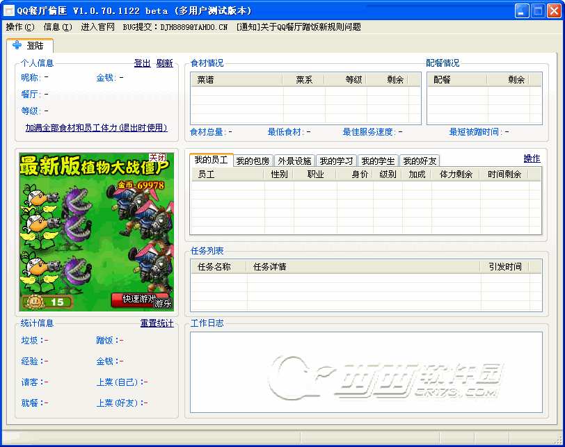
Task: Click the sun counter icon in ad
Action: 32,302
